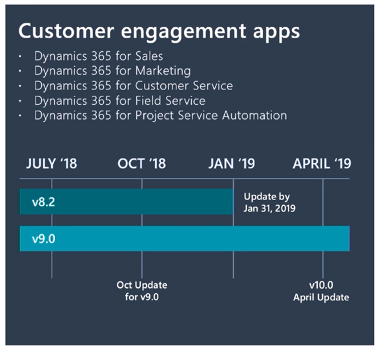381x350 pixels.
Task: Click the v8.2 version bar
Action: [x=127, y=202]
